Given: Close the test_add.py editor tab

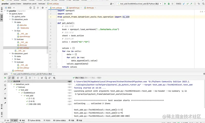Looking at the screenshot, I should (63, 8).
